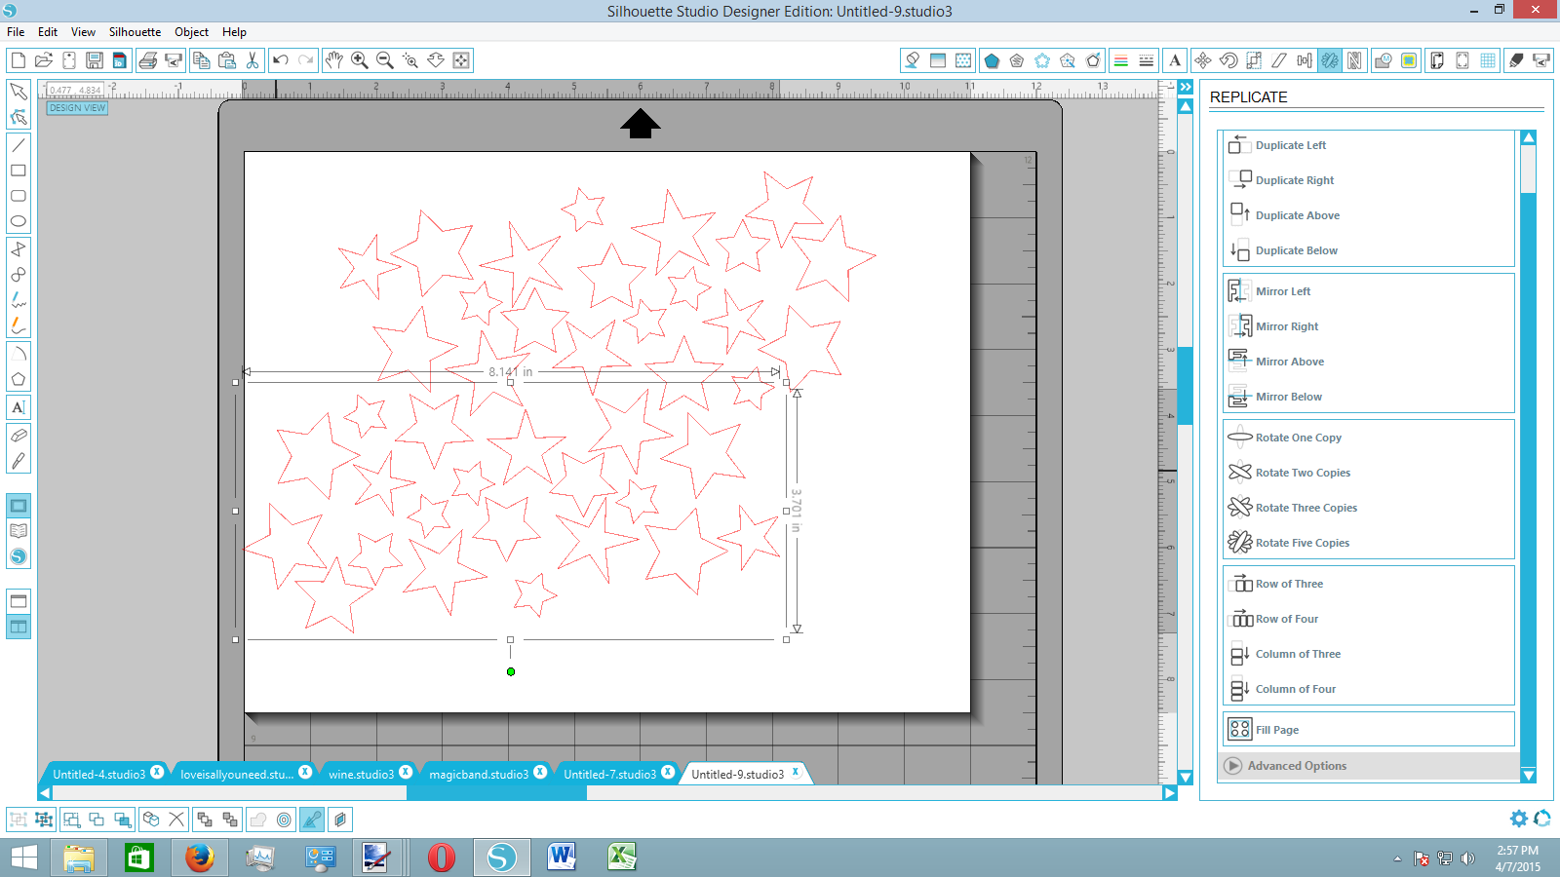Screen dimensions: 1560x877
Task: Switch to the wine.studio3 tab
Action: point(361,775)
